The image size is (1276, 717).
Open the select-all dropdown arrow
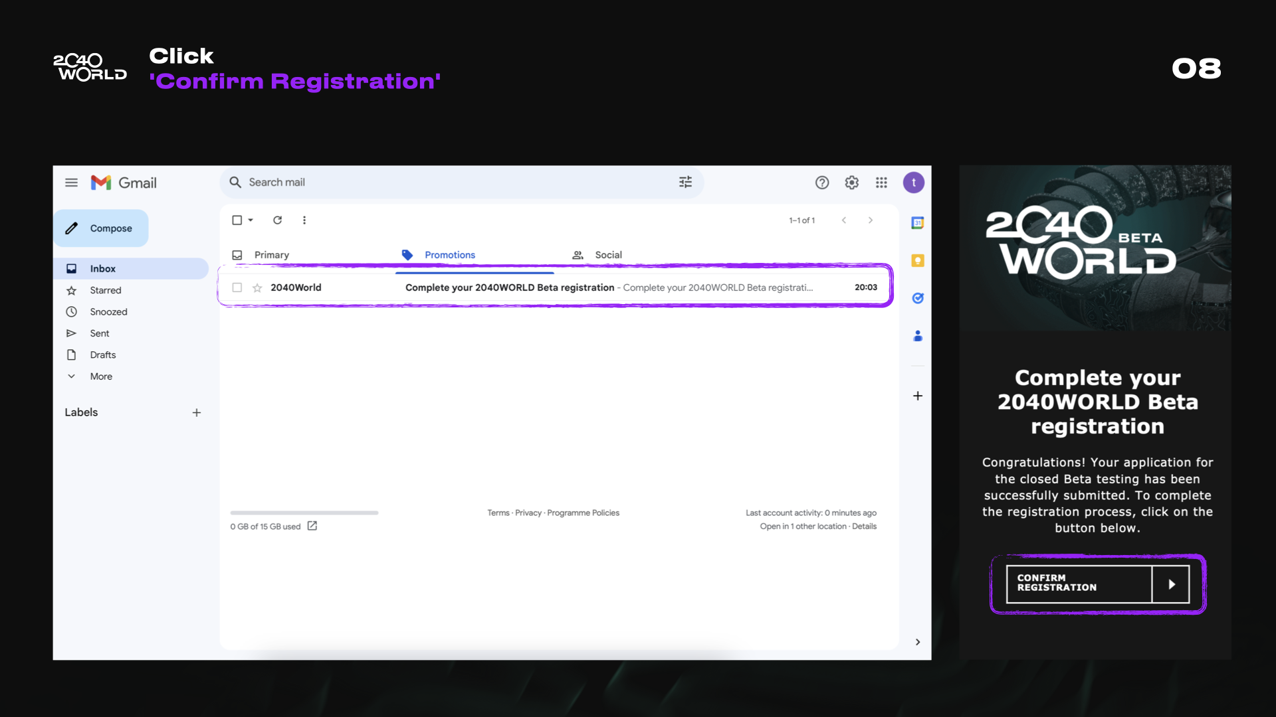251,220
